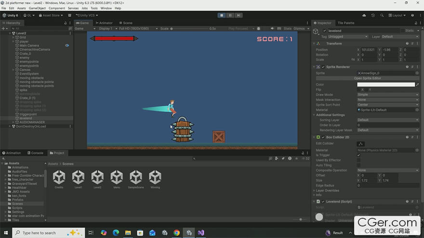Click the Edit Collider icon button
Viewport: 424px width, 238px height.
pyautogui.click(x=361, y=144)
